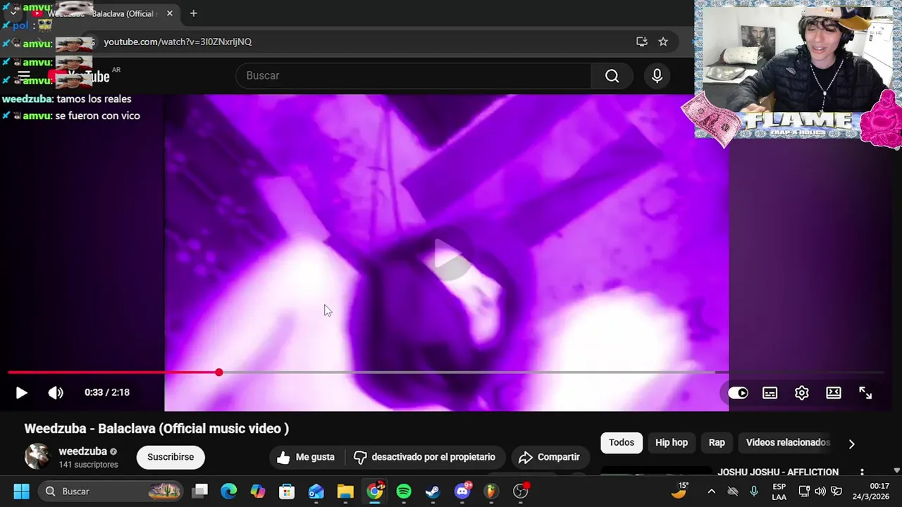Focus the YouTube Buscar search field

(414, 75)
